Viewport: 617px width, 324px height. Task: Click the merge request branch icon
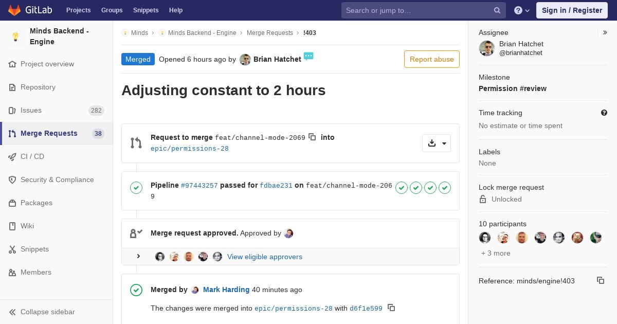pos(136,143)
